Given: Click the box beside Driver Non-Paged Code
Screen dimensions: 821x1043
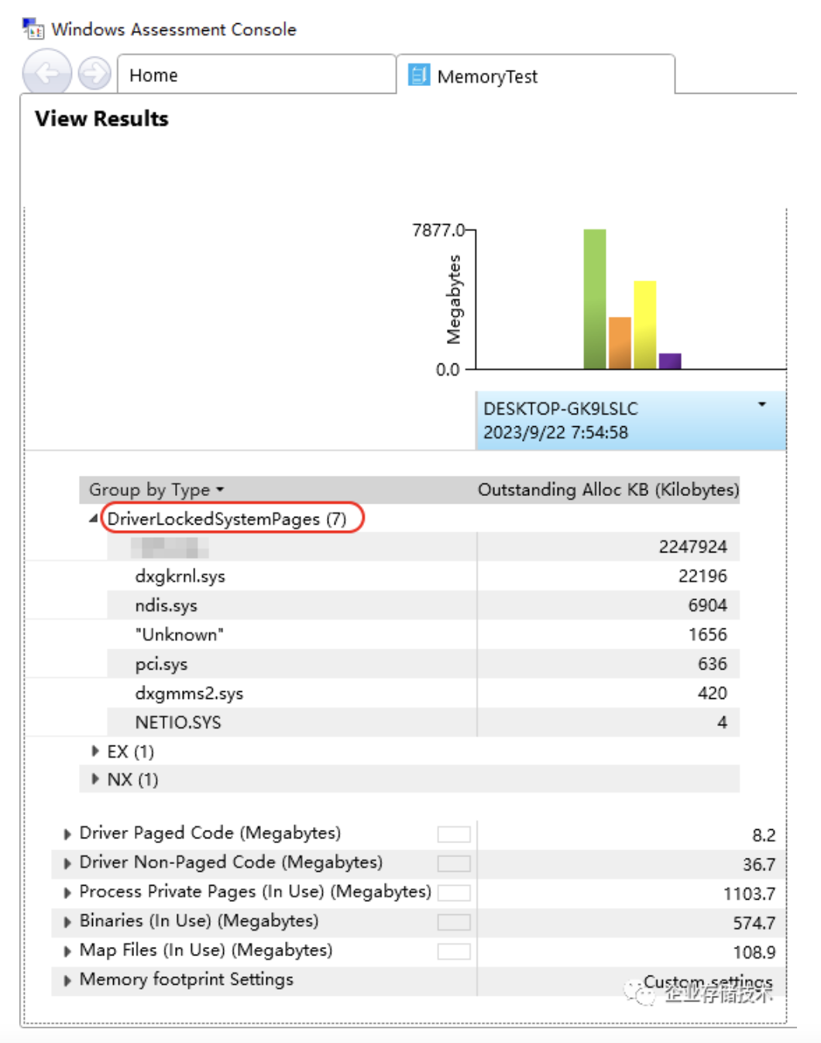Looking at the screenshot, I should click(x=454, y=863).
